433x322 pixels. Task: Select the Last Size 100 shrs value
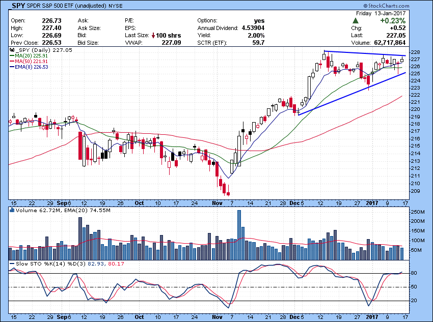(x=169, y=36)
